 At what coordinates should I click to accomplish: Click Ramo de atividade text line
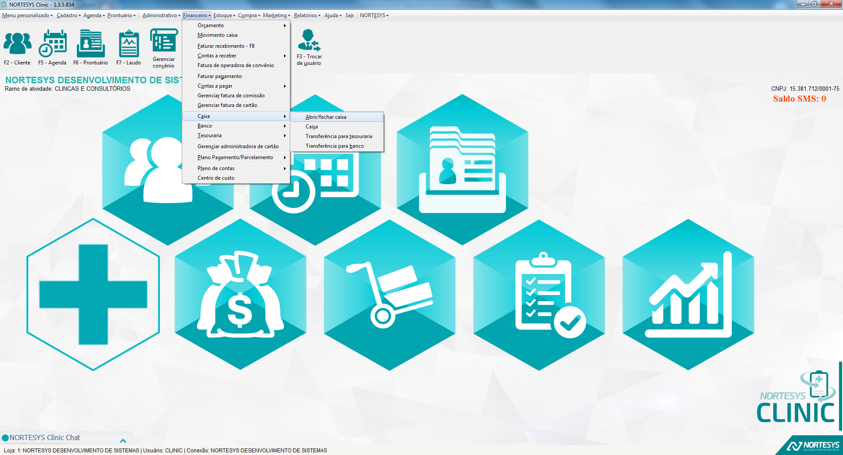[x=68, y=89]
